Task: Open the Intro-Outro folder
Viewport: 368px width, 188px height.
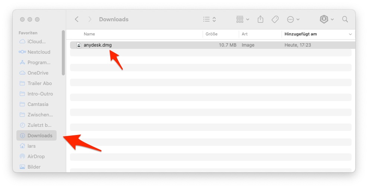Action: 37,94
